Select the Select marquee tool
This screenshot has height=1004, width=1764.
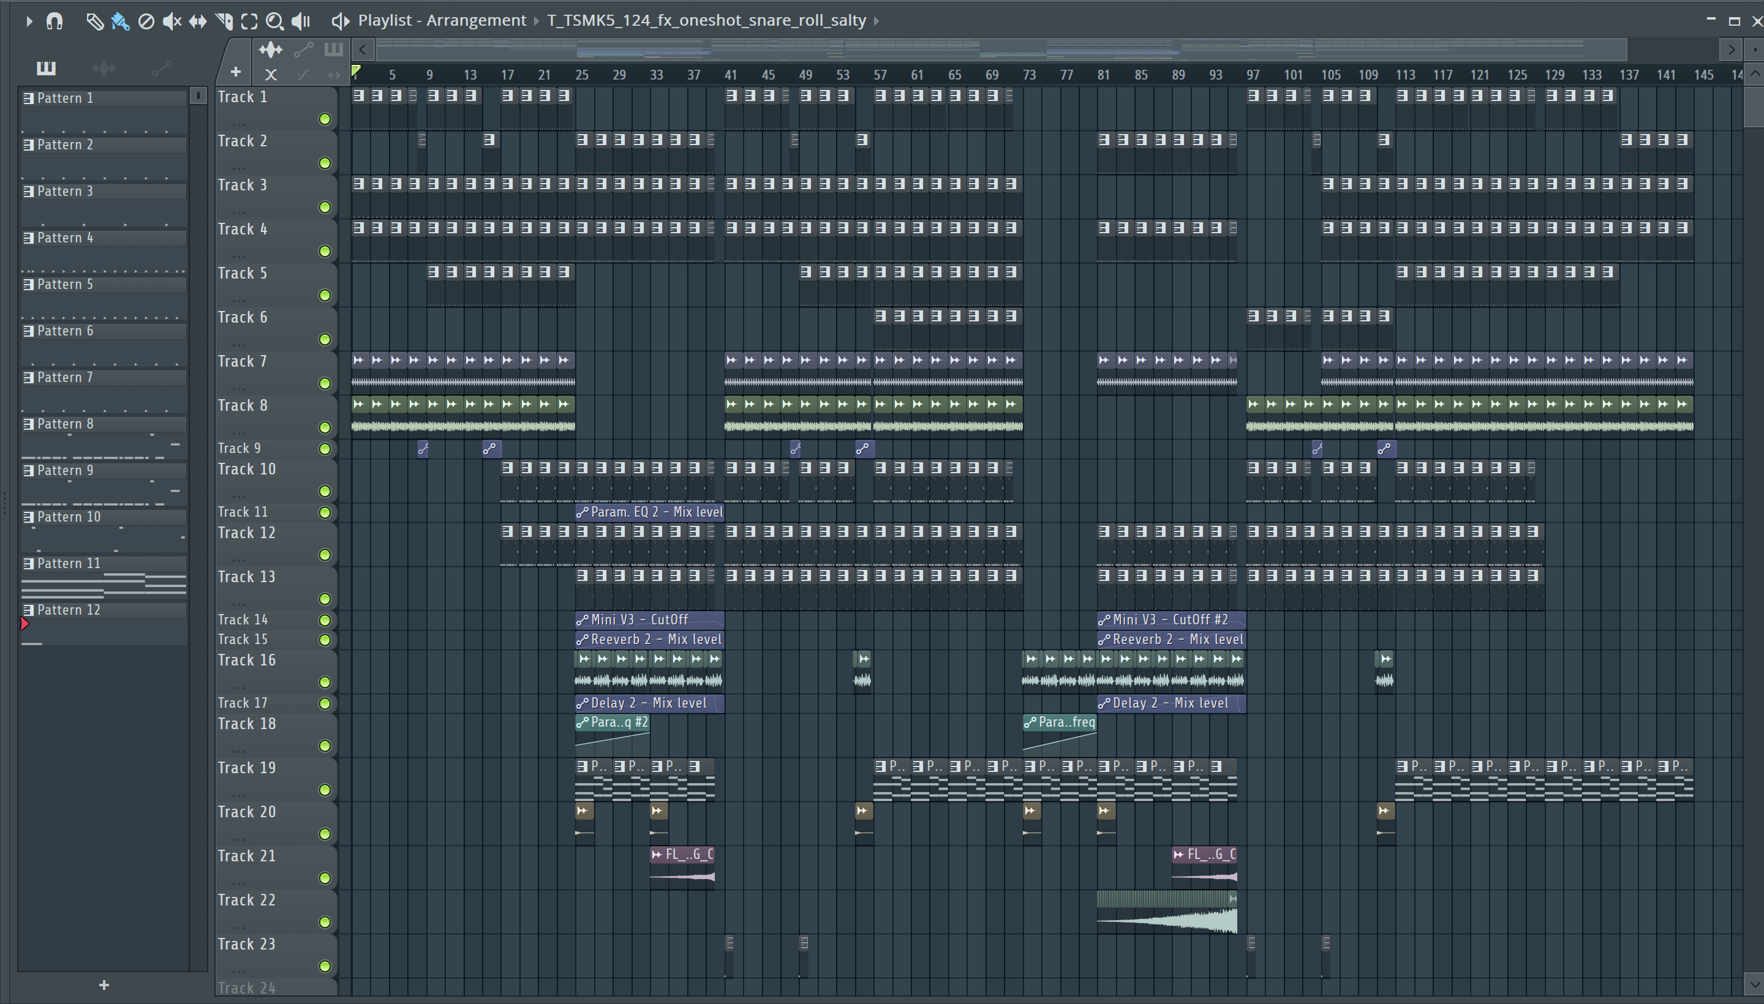pos(249,21)
